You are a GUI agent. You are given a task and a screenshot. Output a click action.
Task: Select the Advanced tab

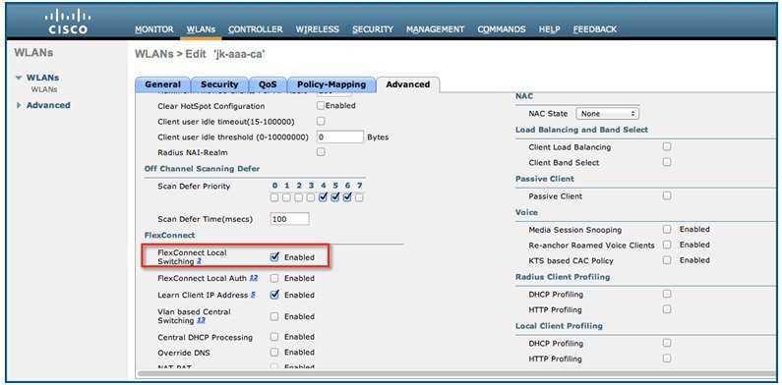(x=408, y=84)
